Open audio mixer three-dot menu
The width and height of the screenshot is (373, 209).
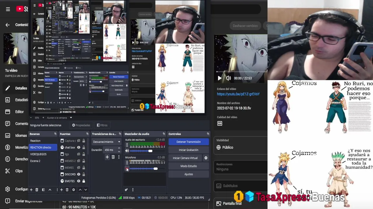pyautogui.click(x=133, y=190)
